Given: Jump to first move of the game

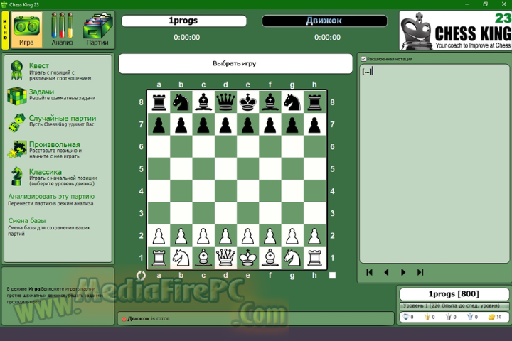Looking at the screenshot, I should tap(369, 272).
